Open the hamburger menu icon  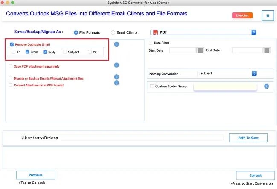point(268,15)
